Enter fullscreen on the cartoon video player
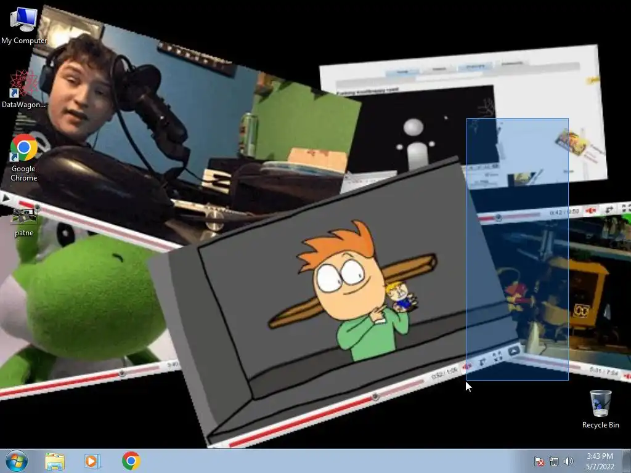This screenshot has width=631, height=473. 498,356
